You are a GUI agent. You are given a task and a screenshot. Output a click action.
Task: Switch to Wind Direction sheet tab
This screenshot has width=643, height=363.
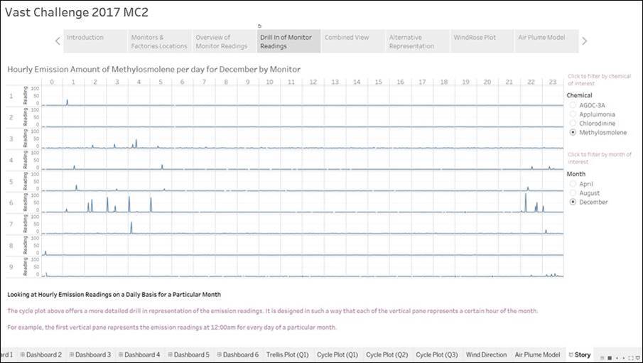coord(487,354)
